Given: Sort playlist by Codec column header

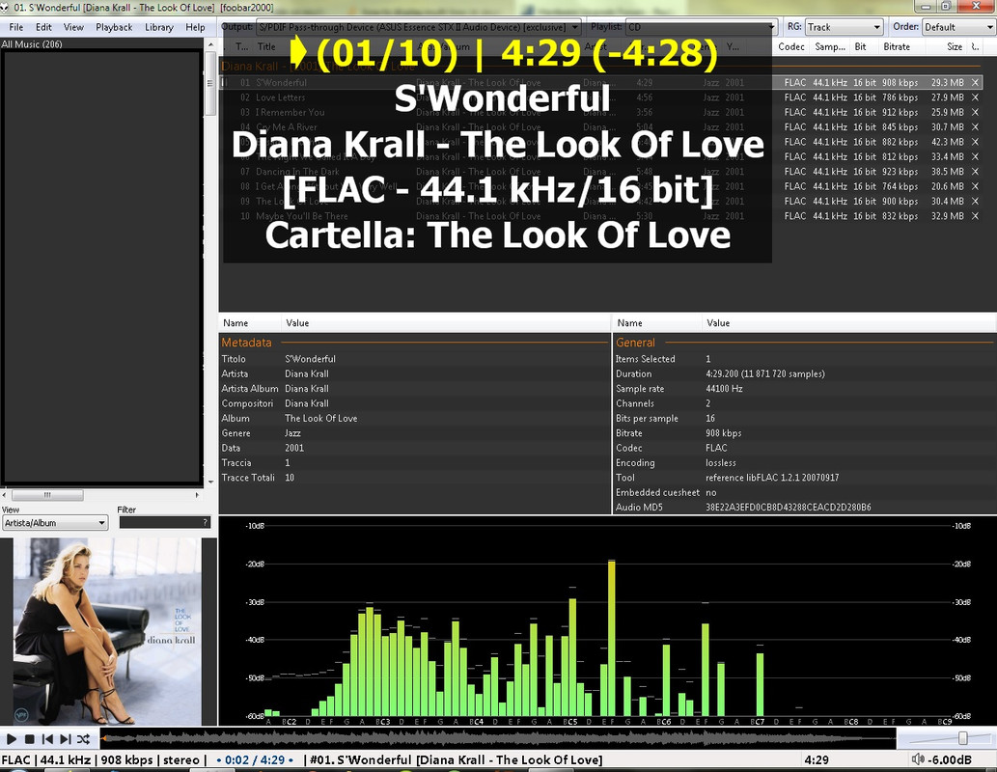Looking at the screenshot, I should pyautogui.click(x=791, y=46).
